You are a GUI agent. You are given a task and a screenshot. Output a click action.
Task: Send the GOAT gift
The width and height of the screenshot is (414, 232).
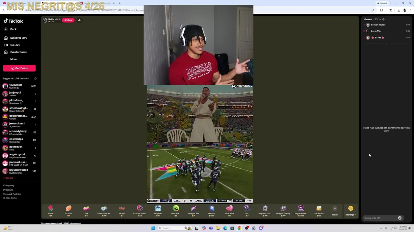(x=122, y=211)
